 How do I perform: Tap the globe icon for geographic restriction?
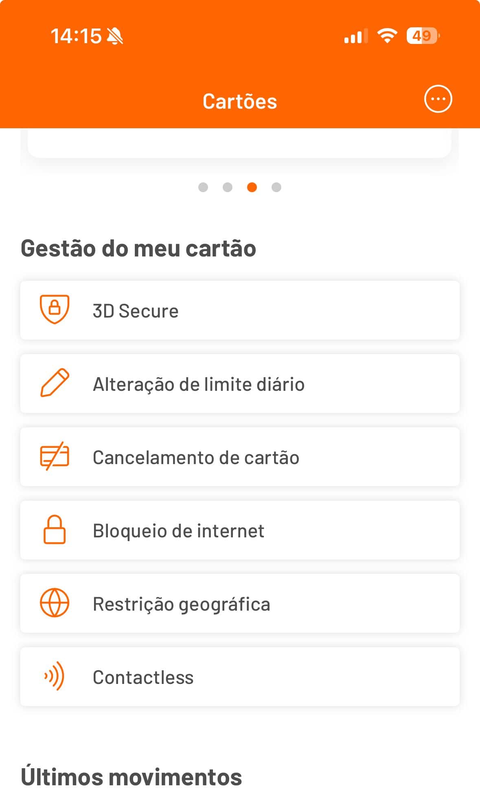(55, 603)
